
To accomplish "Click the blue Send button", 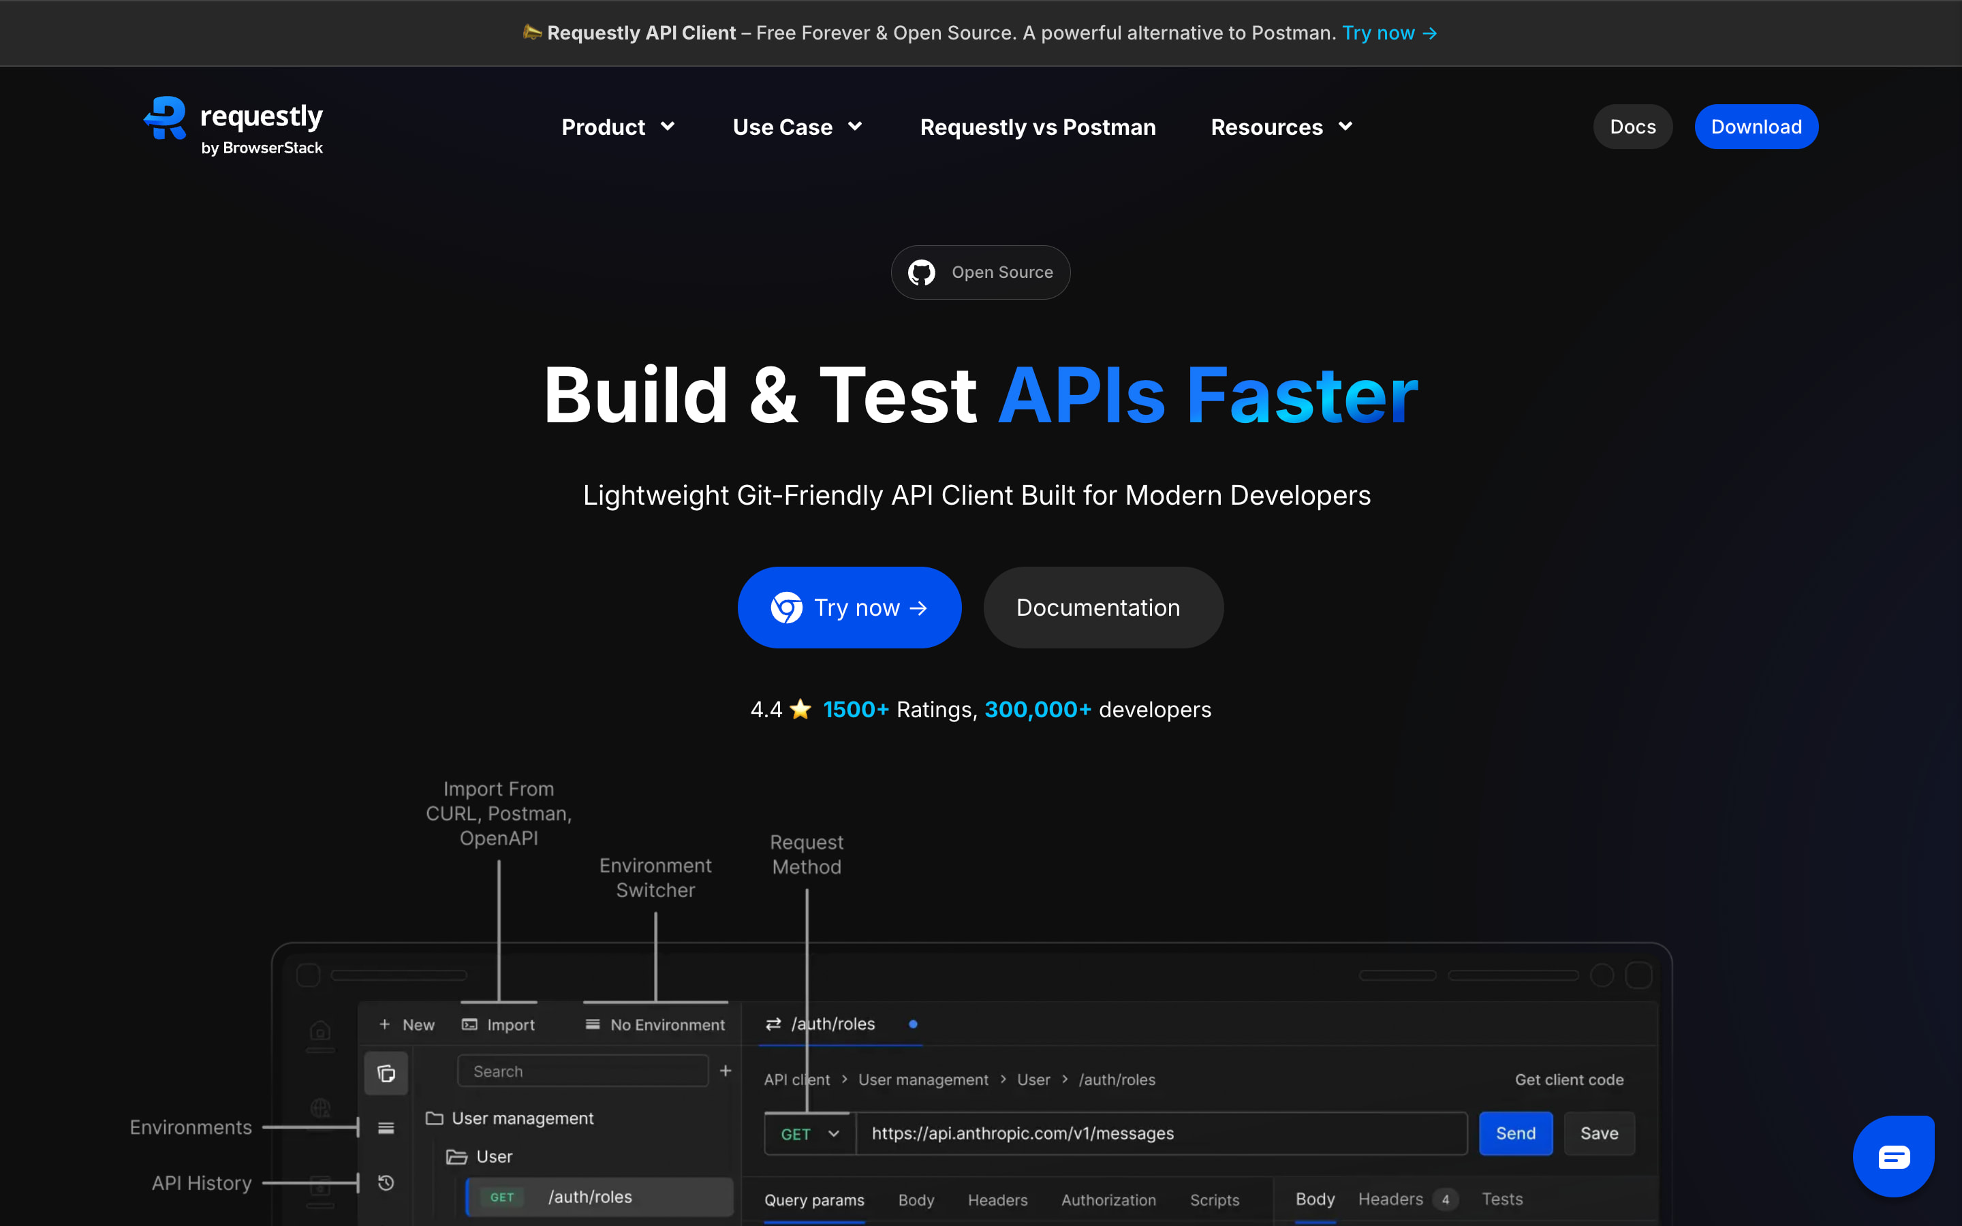I will pos(1515,1133).
